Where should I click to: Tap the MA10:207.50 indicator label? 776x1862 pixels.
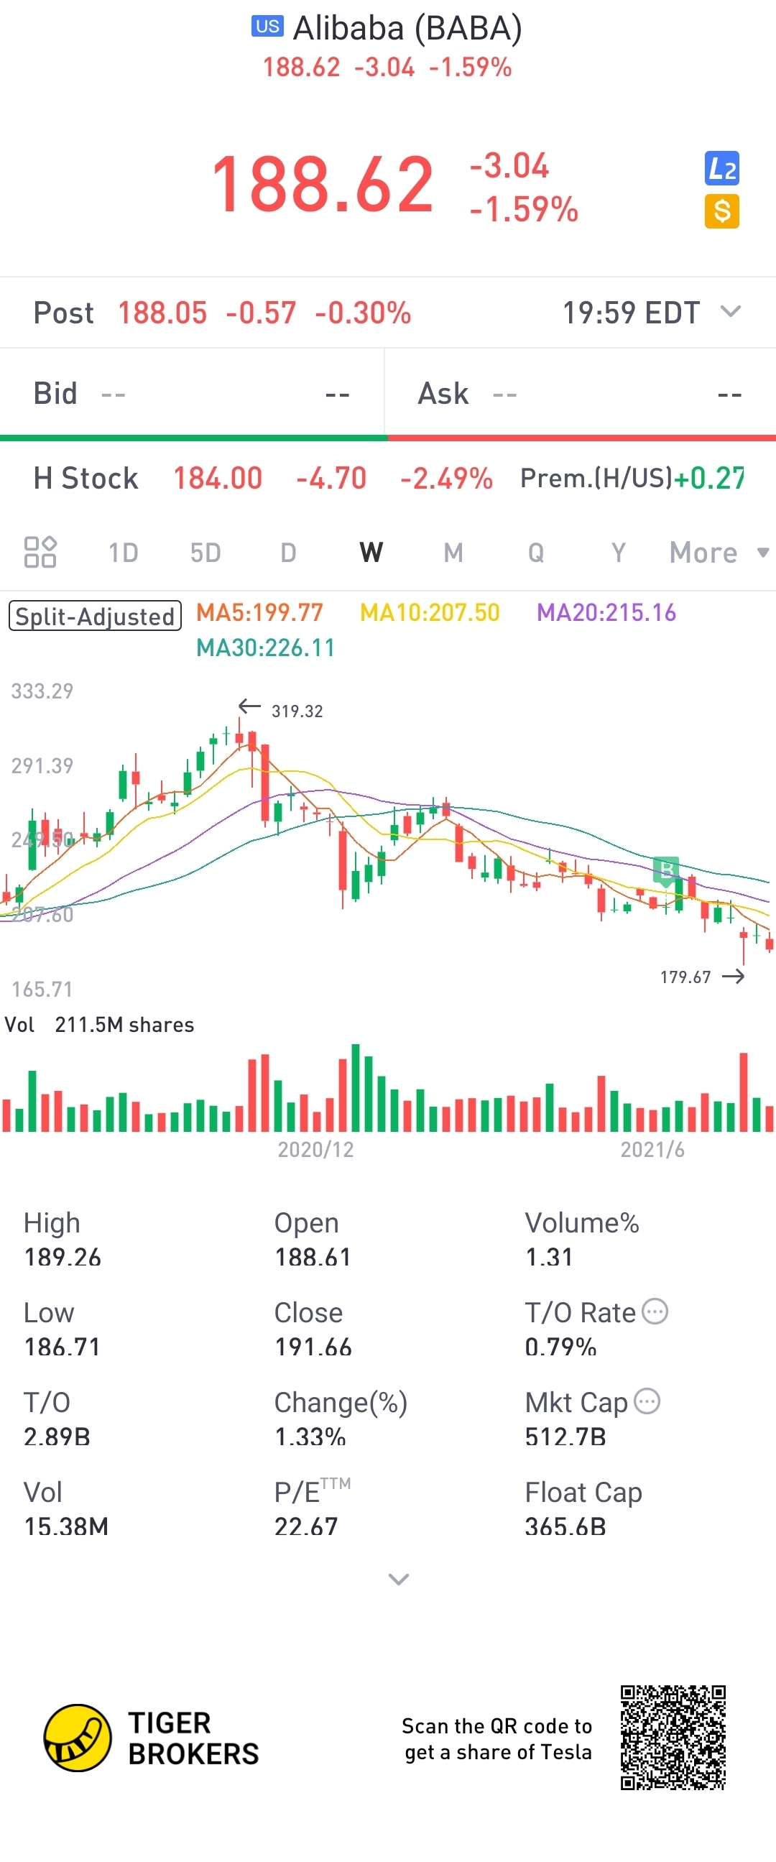click(430, 612)
